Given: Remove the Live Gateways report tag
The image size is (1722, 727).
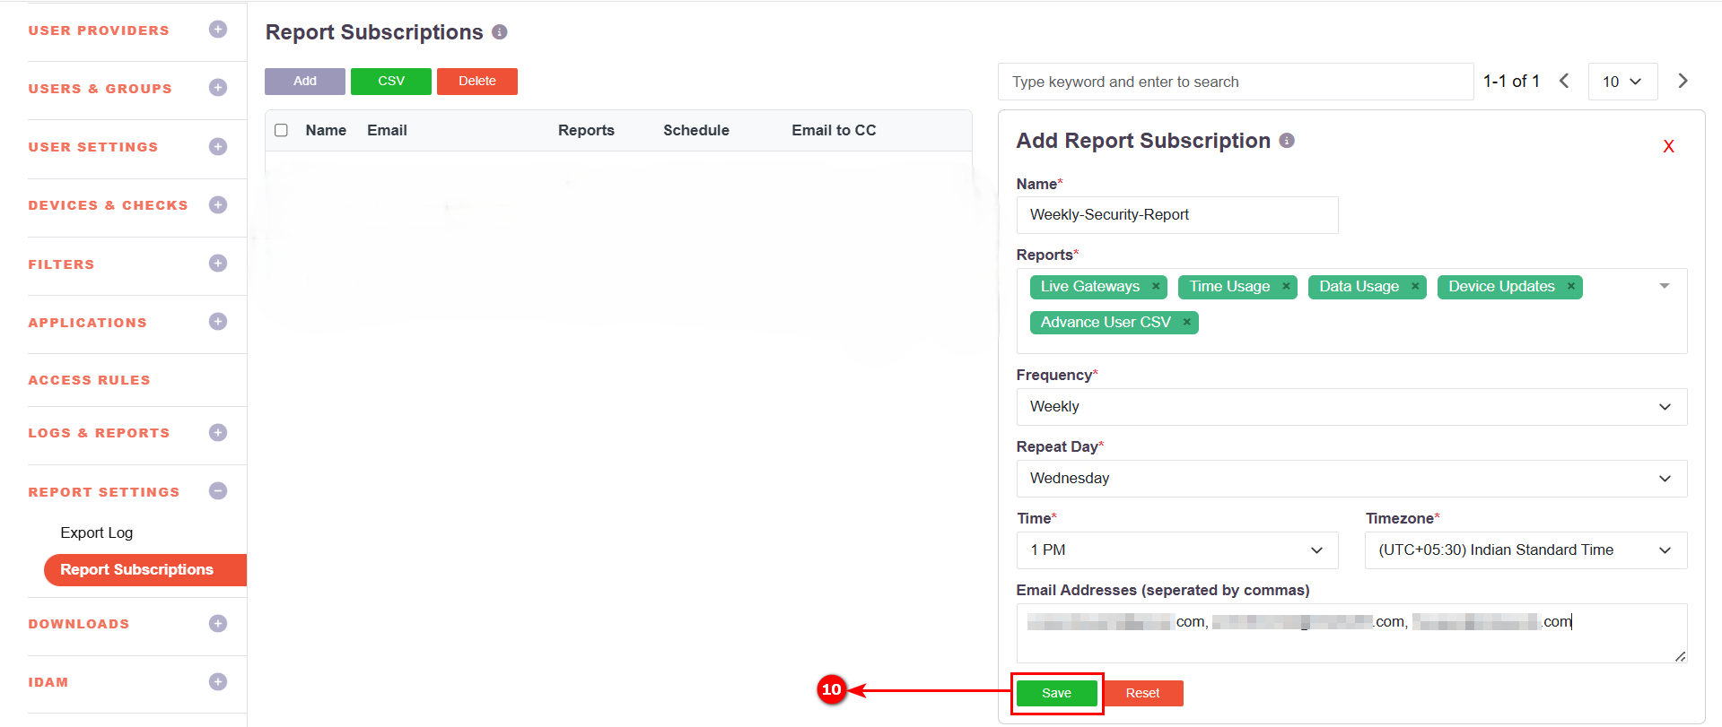Looking at the screenshot, I should pos(1156,287).
